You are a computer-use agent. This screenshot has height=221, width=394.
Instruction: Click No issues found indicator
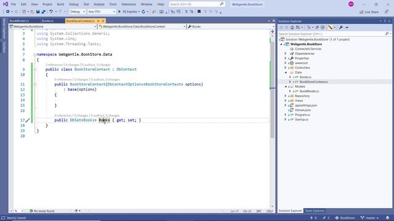pos(42,211)
